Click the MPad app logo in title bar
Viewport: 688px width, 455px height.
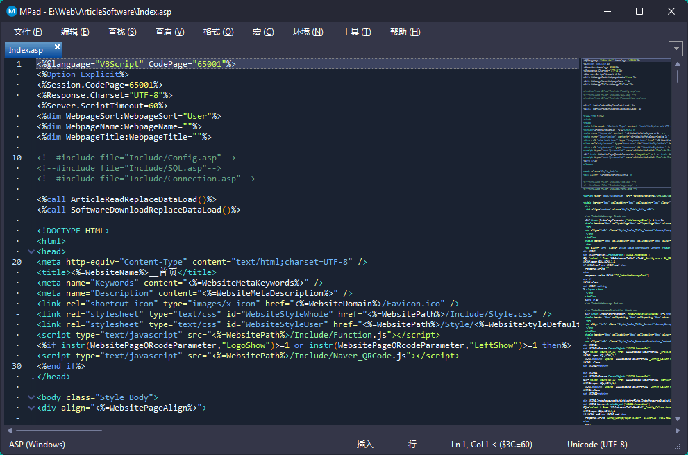pyautogui.click(x=11, y=11)
